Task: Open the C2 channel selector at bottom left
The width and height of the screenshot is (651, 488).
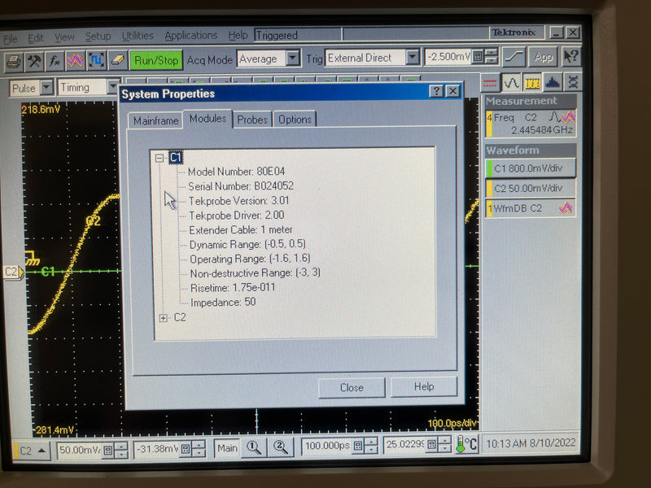Action: 33,451
